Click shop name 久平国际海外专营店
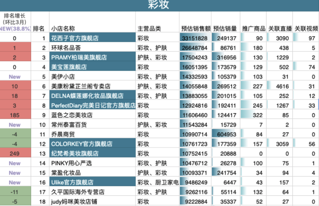Image resolution: width=319 pixels, height=206 pixels. [x=78, y=192]
